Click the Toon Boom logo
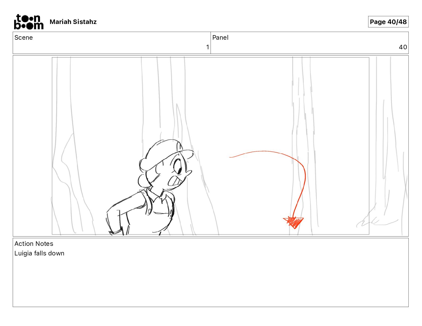 click(x=29, y=22)
